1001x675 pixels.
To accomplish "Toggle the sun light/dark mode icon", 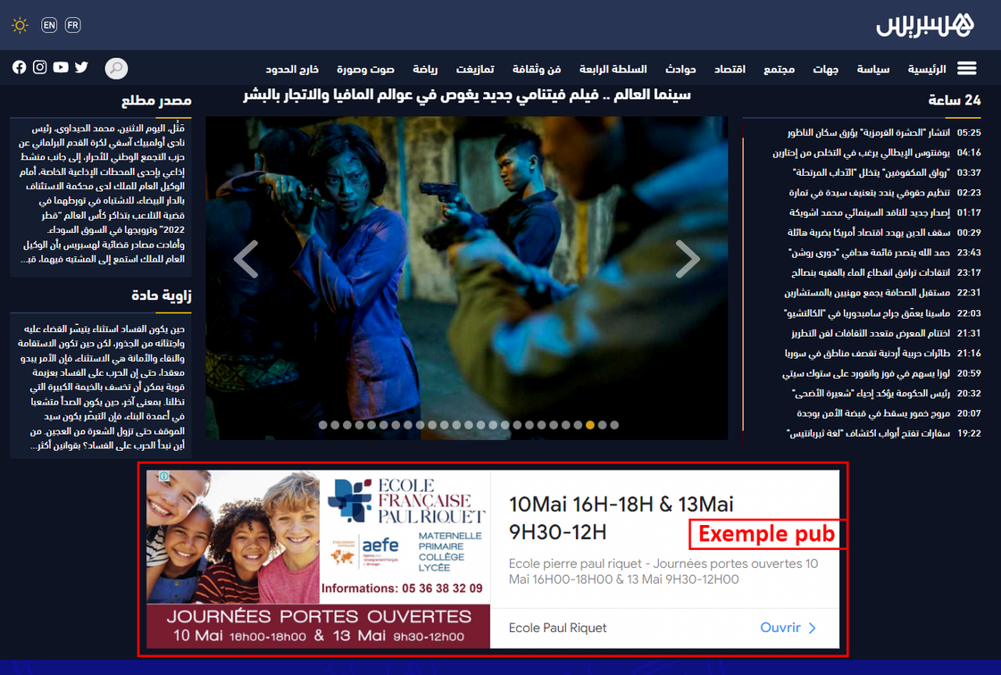I will 20,26.
